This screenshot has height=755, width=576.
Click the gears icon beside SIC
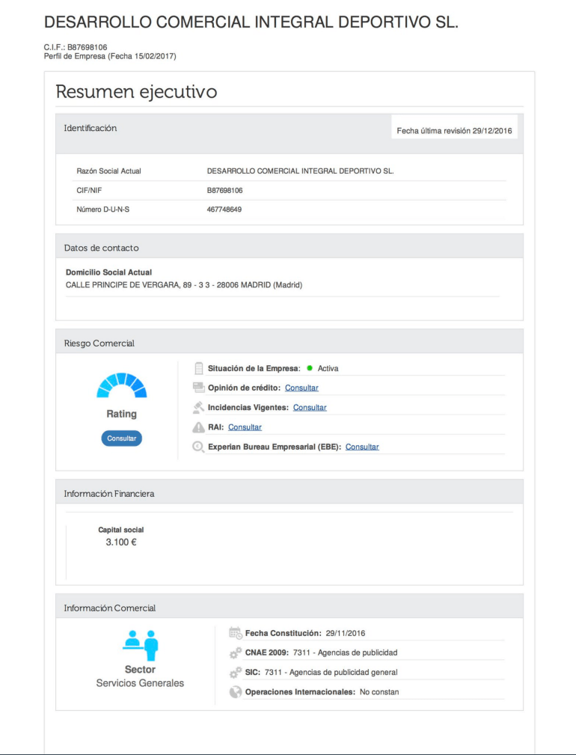[x=235, y=672]
